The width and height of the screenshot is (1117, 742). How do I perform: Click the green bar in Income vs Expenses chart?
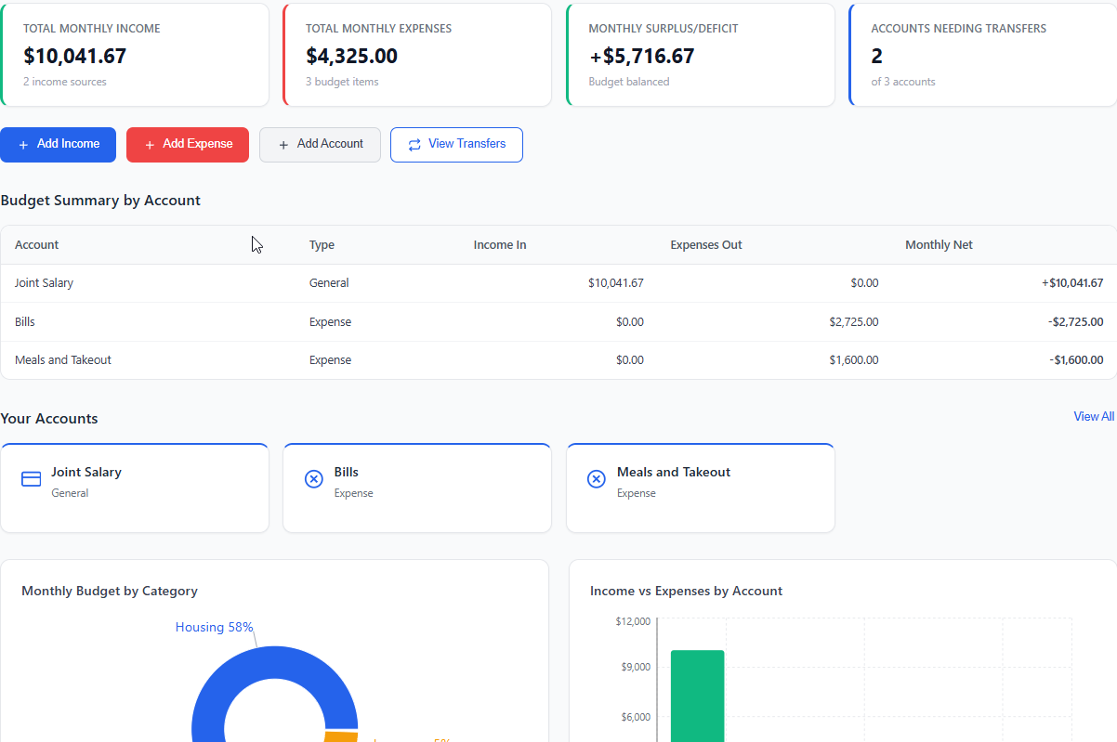[697, 692]
